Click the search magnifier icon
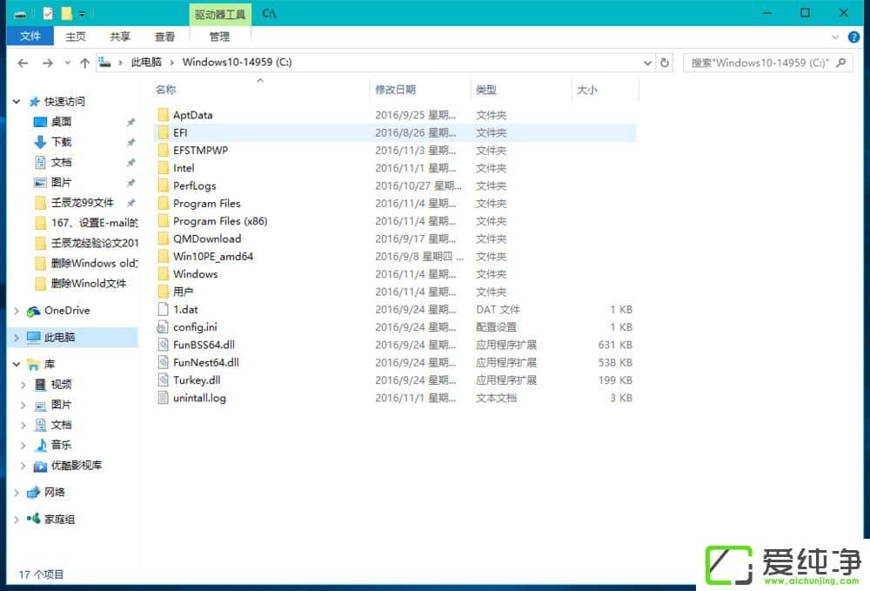Viewport: 870px width, 591px height. coord(840,63)
